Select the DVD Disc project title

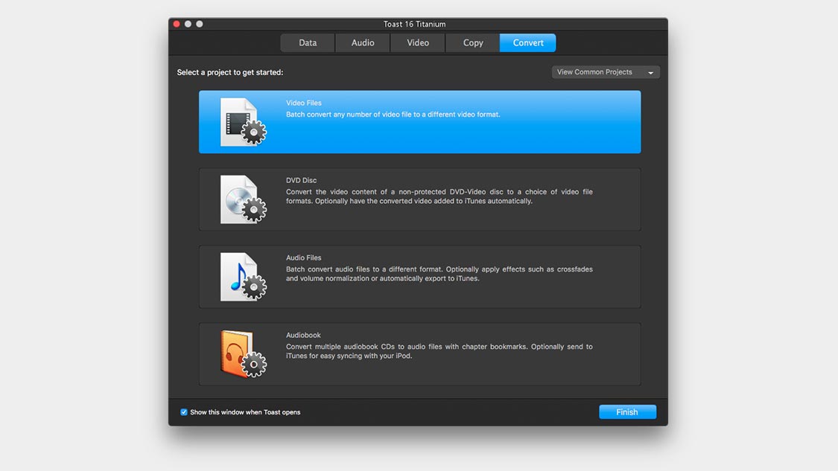point(301,181)
